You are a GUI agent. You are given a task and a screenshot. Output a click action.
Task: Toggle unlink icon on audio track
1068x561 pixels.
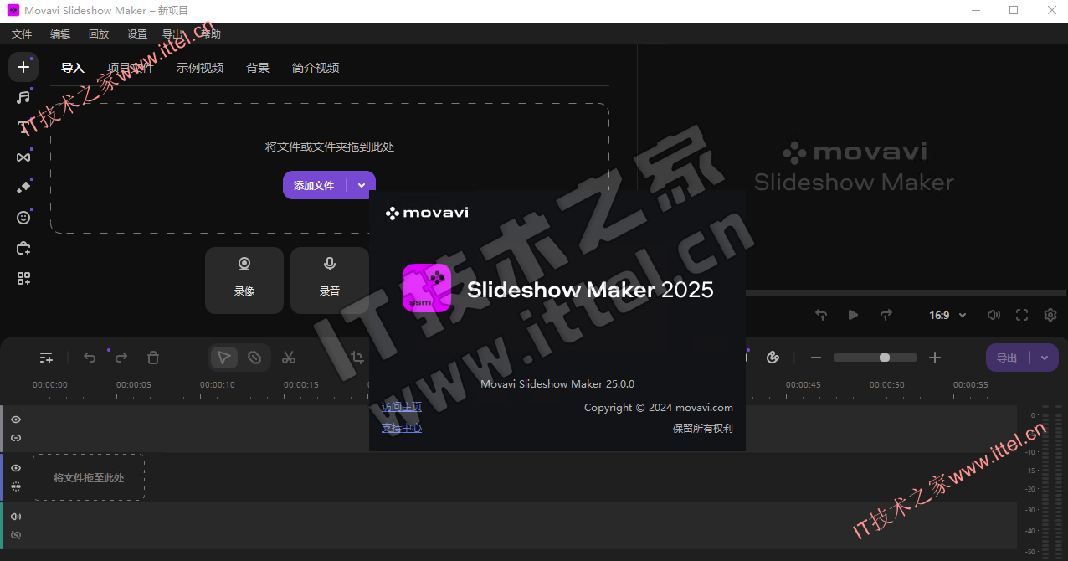click(x=16, y=535)
